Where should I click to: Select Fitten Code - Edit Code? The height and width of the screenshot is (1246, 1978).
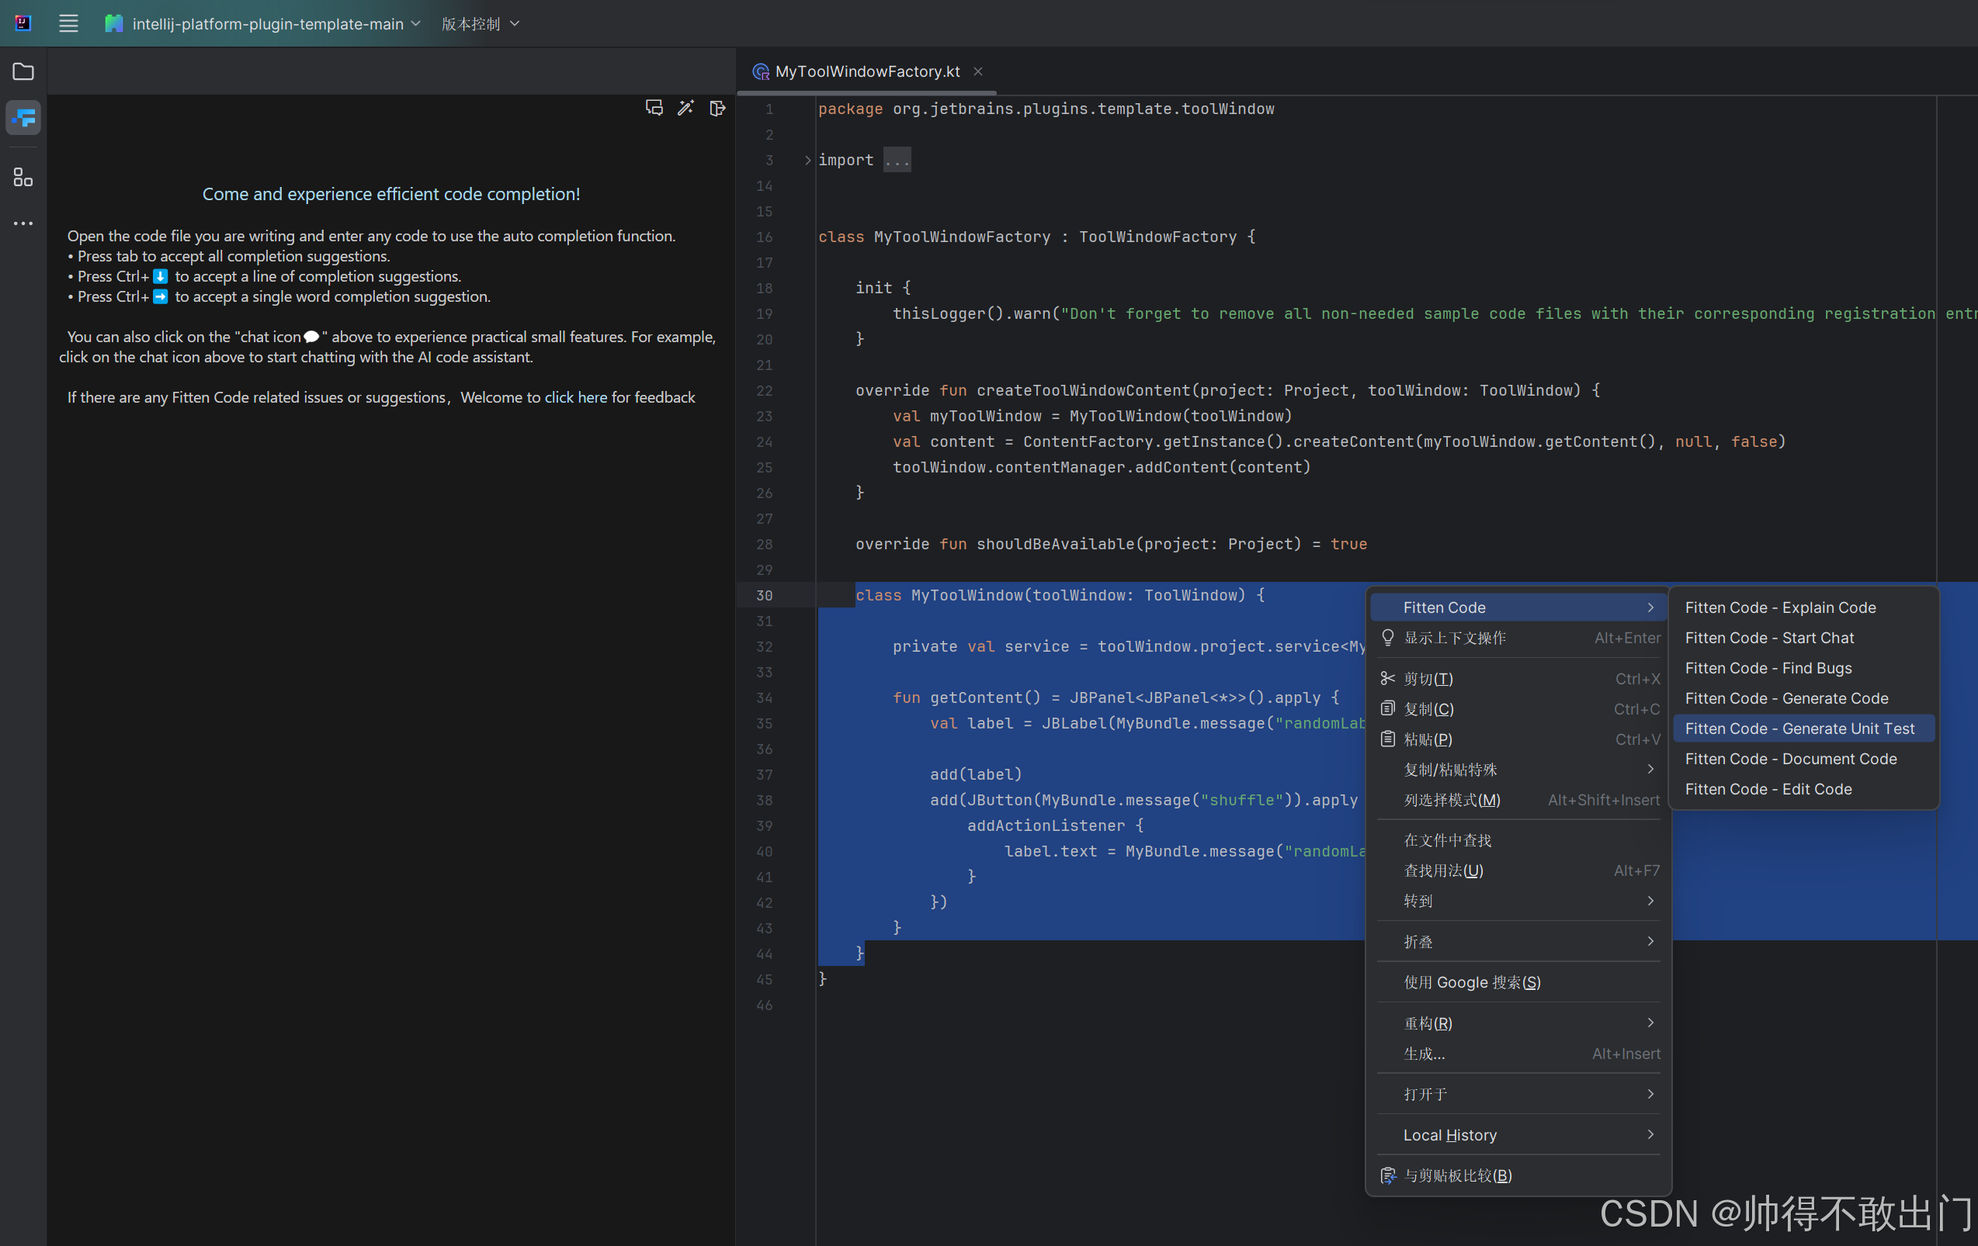pos(1804,790)
